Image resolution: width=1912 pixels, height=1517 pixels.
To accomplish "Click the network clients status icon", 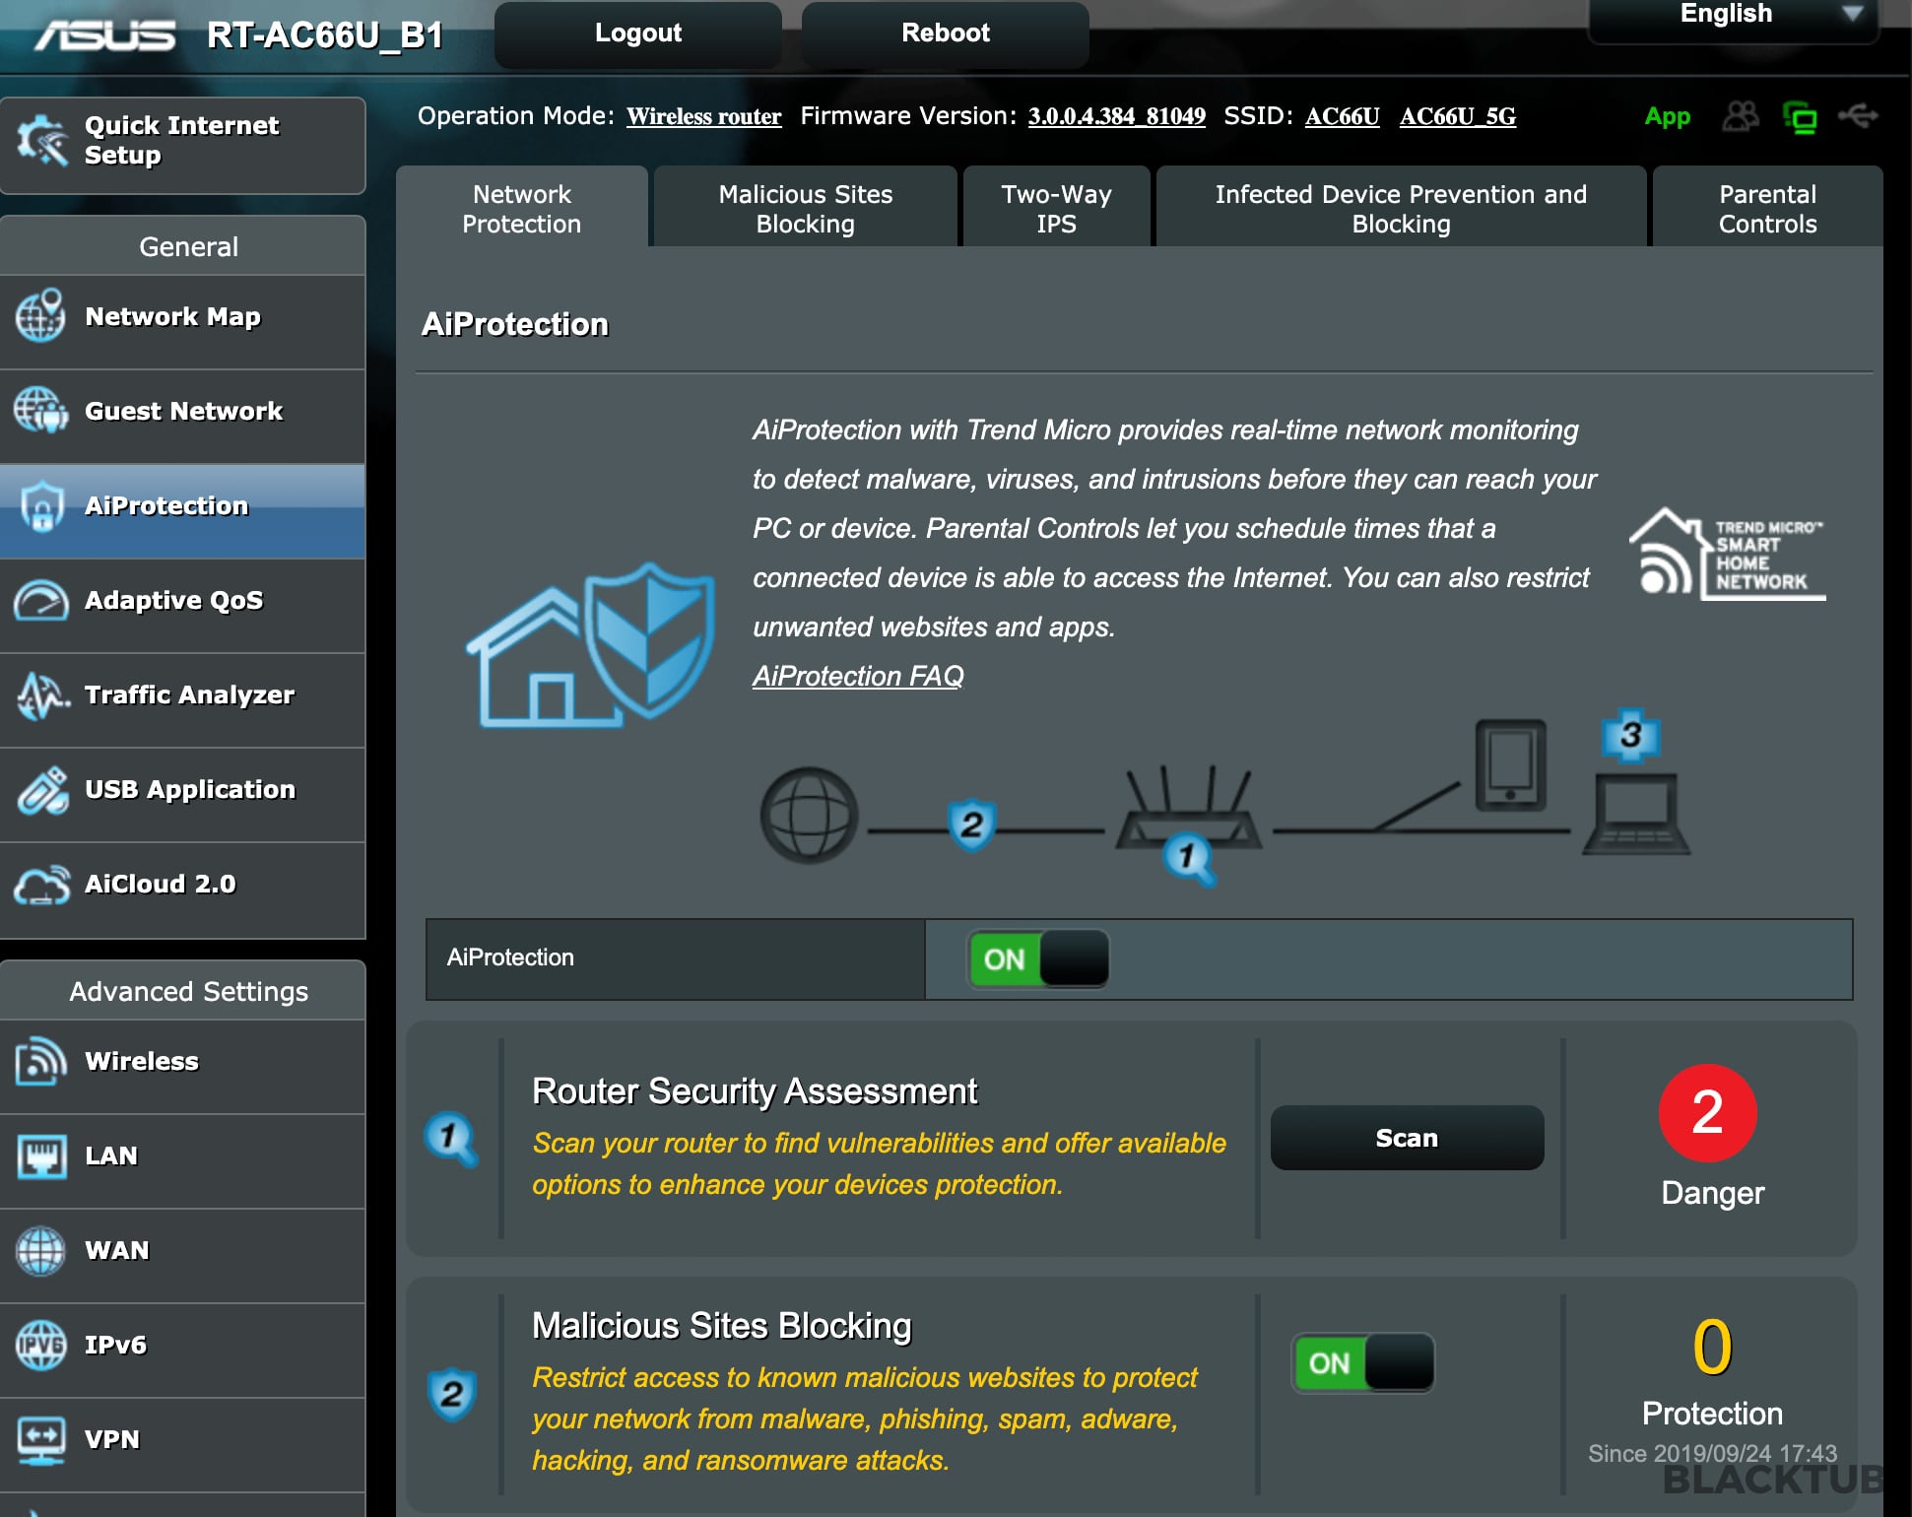I will click(1800, 118).
